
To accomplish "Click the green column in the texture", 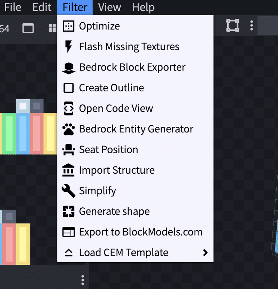I will [9, 134].
